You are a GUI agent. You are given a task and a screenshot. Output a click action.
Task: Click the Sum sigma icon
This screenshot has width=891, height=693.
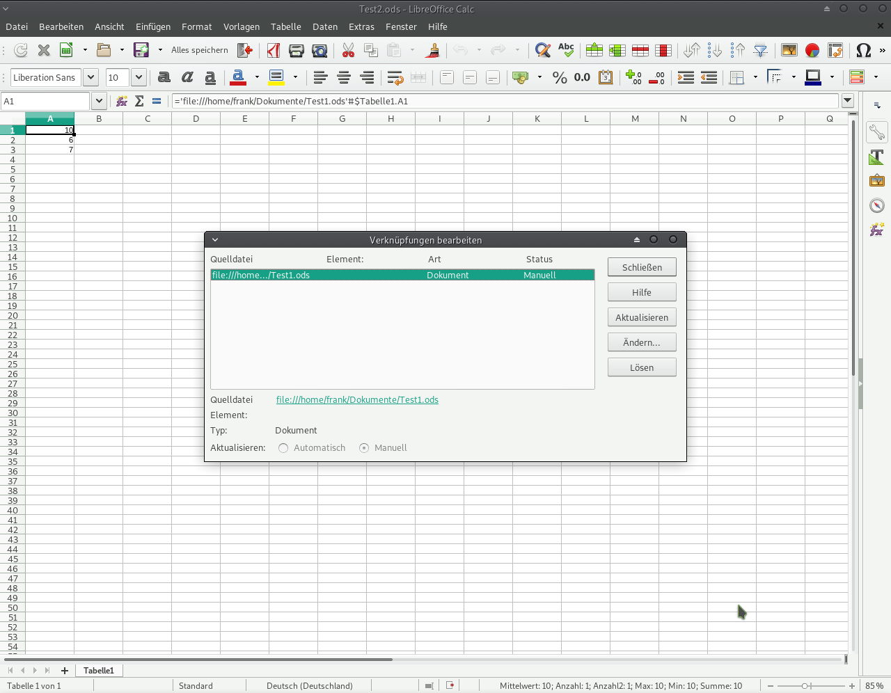139,101
